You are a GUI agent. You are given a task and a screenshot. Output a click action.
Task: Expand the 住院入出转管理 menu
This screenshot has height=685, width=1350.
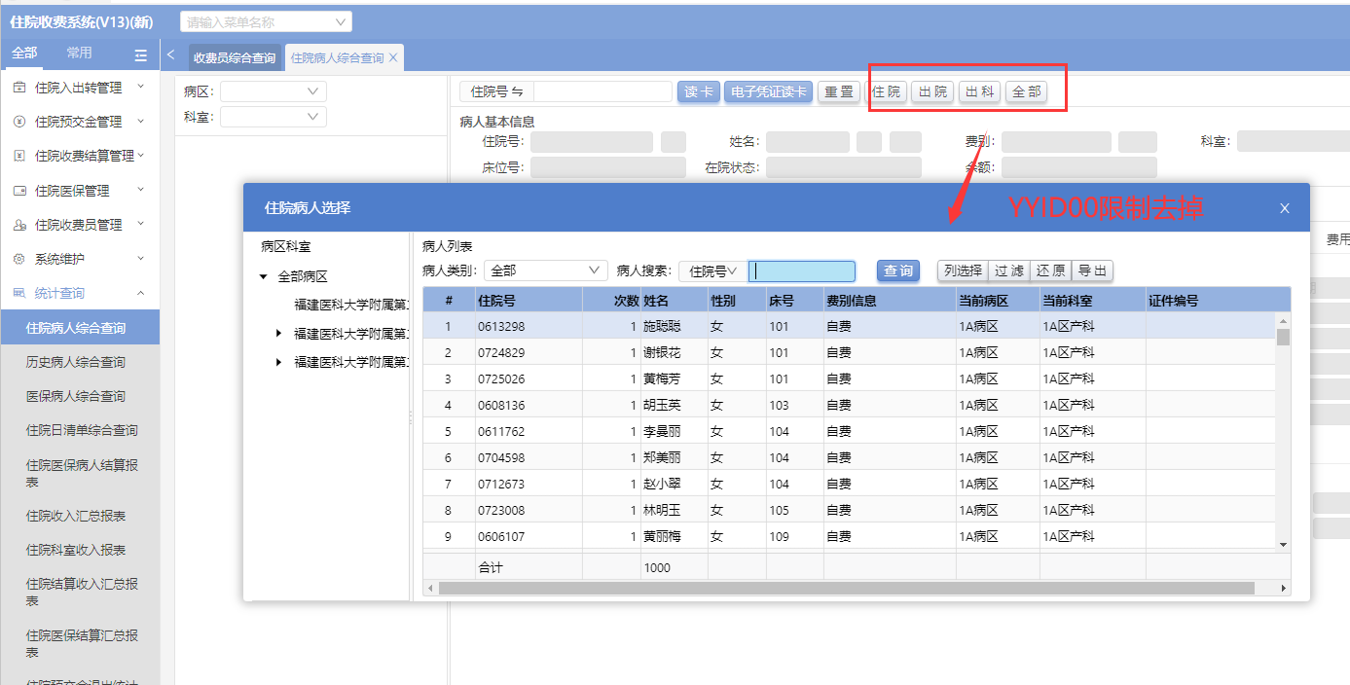(x=141, y=87)
